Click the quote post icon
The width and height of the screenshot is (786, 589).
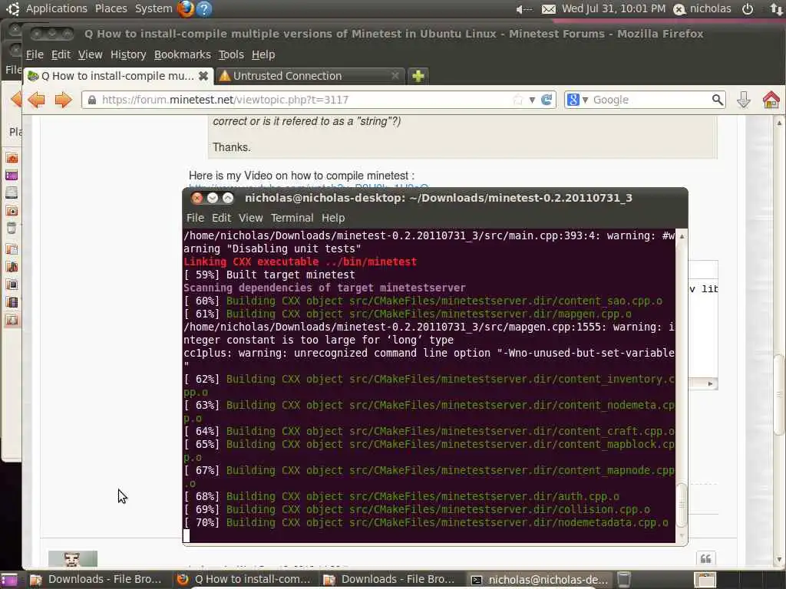(x=705, y=559)
